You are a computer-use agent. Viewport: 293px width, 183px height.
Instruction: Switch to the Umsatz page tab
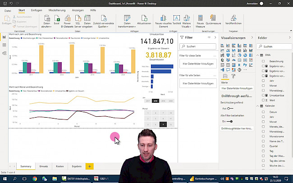click(45, 166)
